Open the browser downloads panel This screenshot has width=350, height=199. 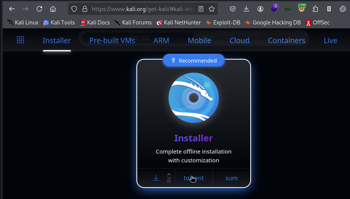246,9
